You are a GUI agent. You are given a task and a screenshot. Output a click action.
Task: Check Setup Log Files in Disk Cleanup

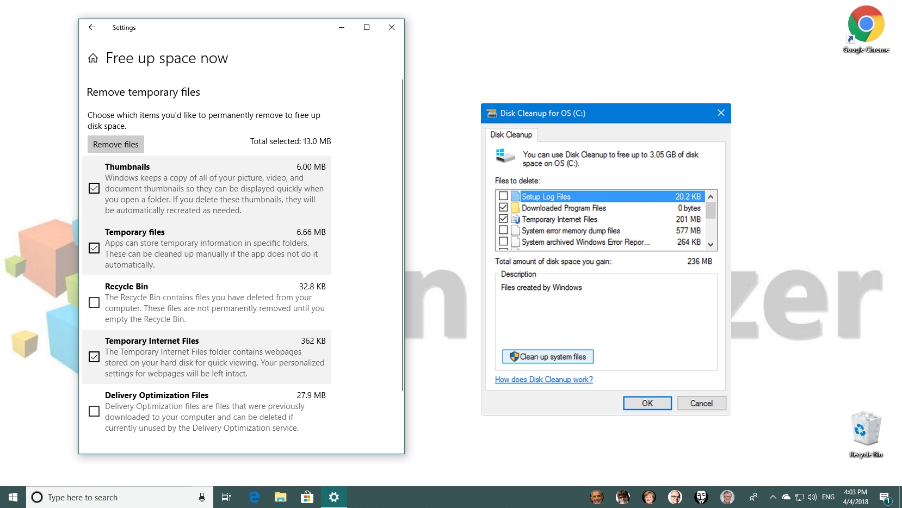[x=503, y=196]
